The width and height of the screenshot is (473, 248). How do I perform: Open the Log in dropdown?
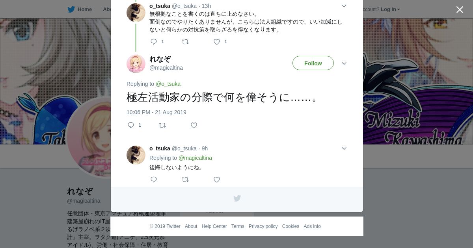[390, 9]
